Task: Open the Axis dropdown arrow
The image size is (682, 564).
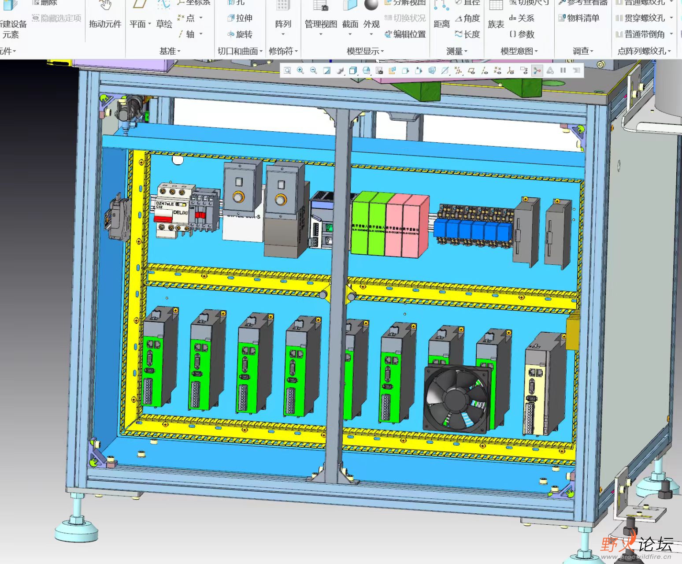Action: [x=201, y=34]
